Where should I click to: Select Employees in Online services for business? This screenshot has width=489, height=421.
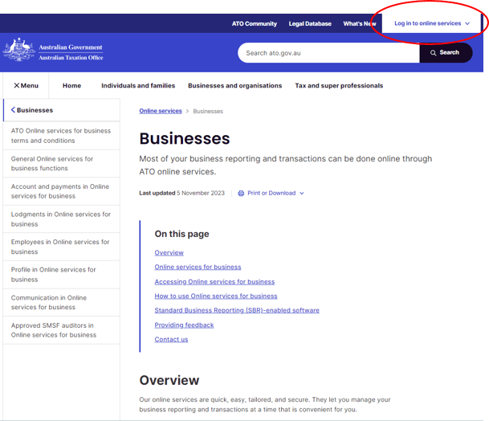click(x=60, y=247)
